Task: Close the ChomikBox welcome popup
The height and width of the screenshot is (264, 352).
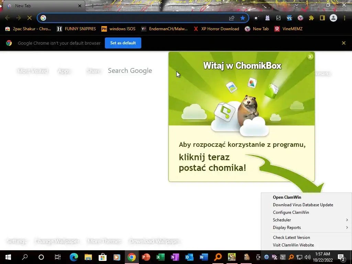Action: (x=310, y=57)
